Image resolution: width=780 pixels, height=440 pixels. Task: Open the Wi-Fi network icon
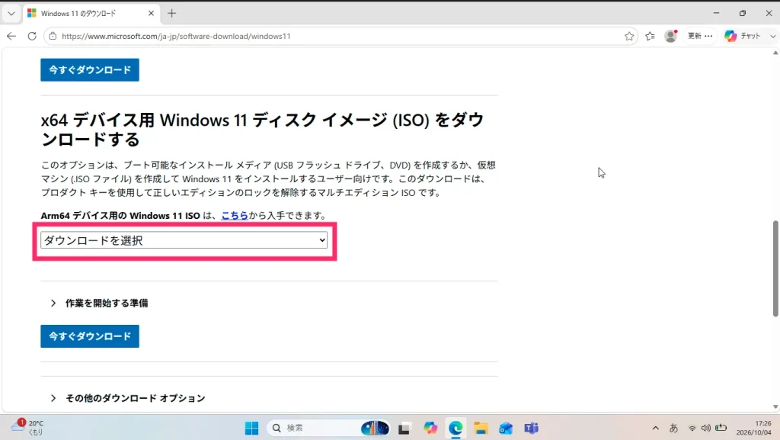tap(692, 428)
